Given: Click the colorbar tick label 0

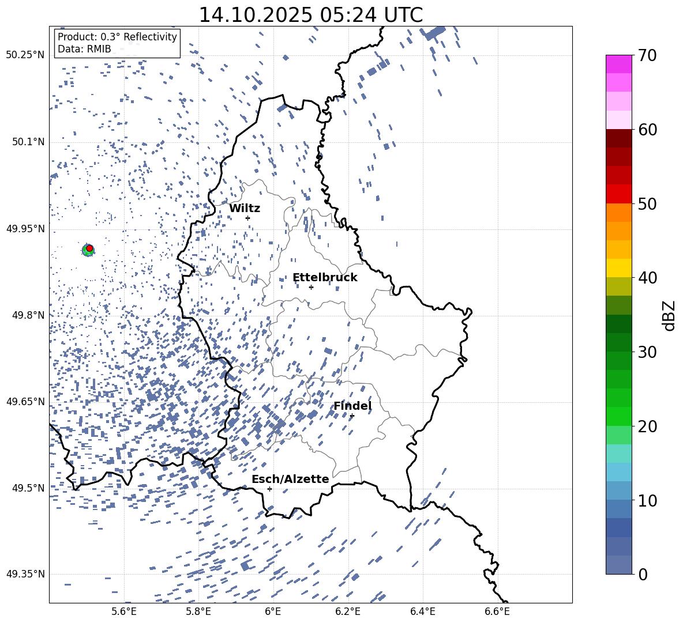Looking at the screenshot, I should [643, 574].
